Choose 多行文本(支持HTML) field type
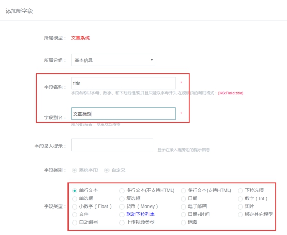Screen dimensions: 287x235 183,191
